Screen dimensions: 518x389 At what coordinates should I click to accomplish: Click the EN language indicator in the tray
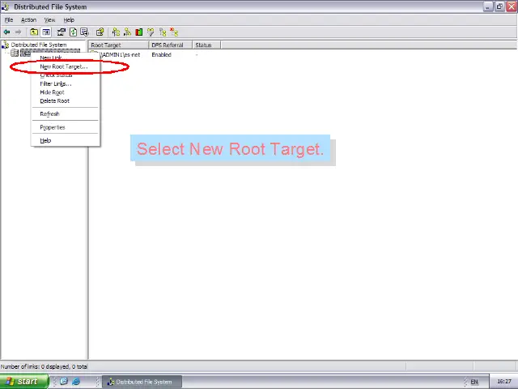point(474,382)
